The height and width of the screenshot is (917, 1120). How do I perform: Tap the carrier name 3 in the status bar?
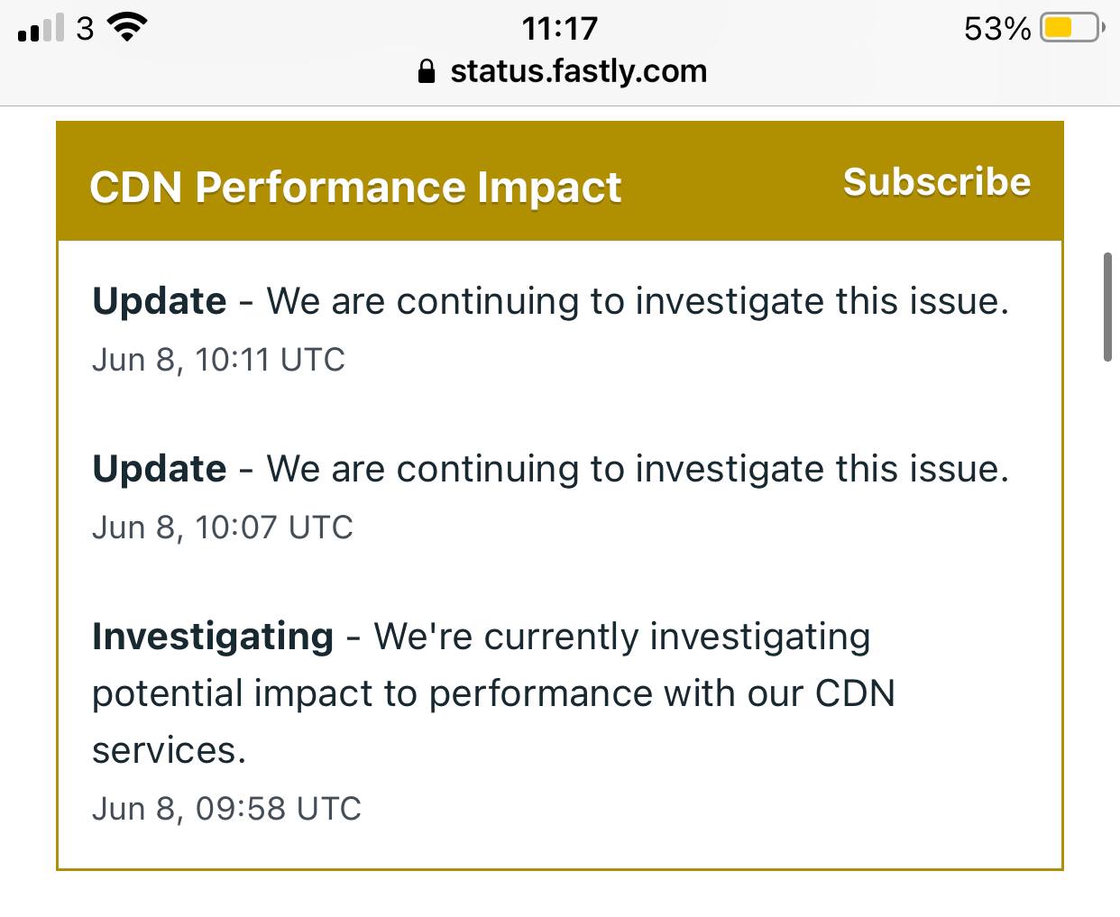pos(85,29)
